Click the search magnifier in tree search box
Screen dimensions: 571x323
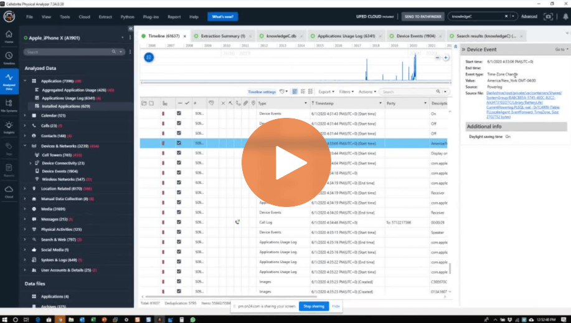pos(114,52)
